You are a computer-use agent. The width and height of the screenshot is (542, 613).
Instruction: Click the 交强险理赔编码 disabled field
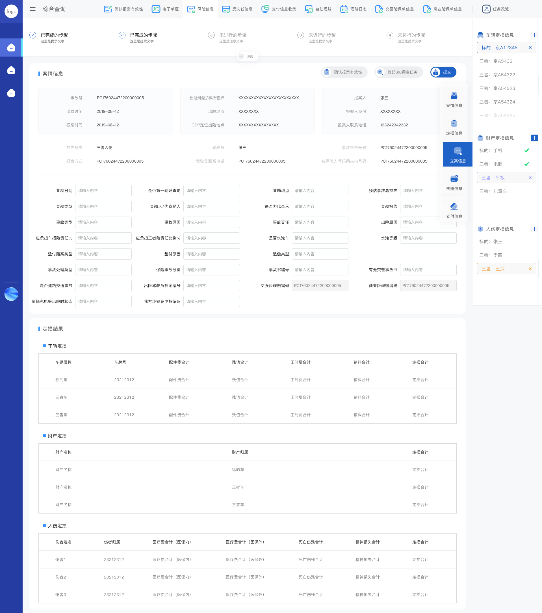[x=320, y=286]
